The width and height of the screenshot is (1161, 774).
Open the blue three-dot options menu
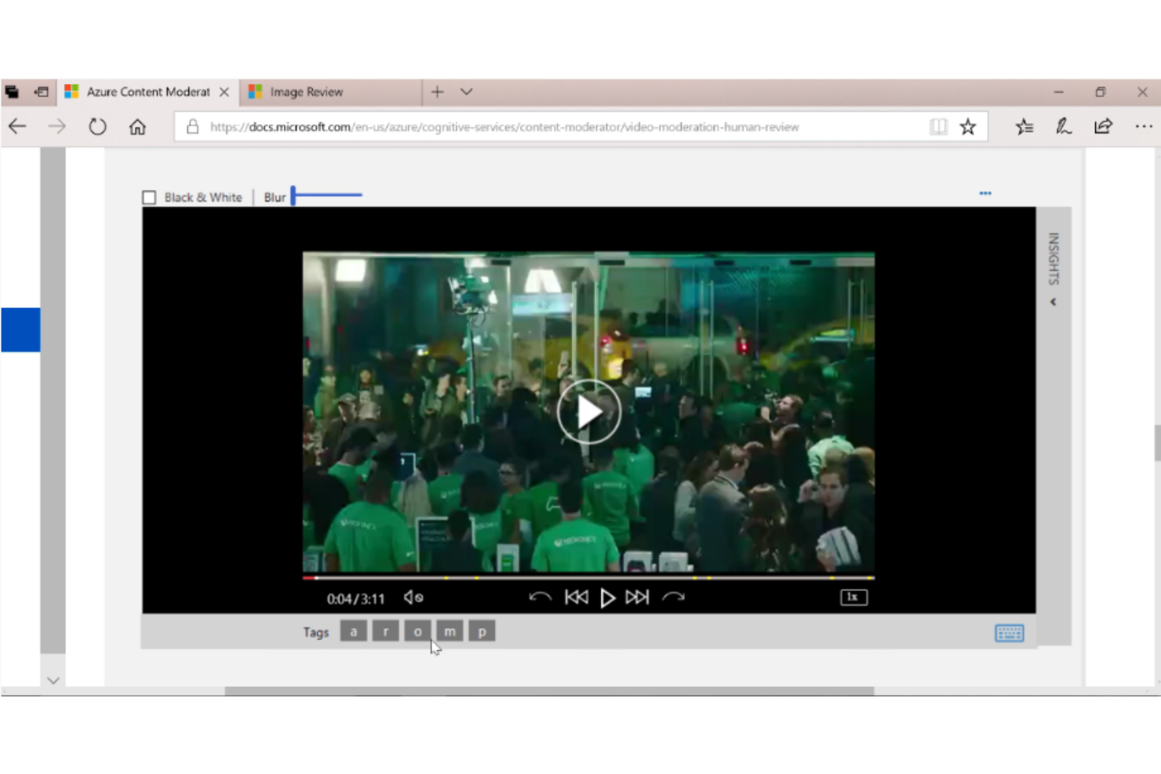(985, 193)
